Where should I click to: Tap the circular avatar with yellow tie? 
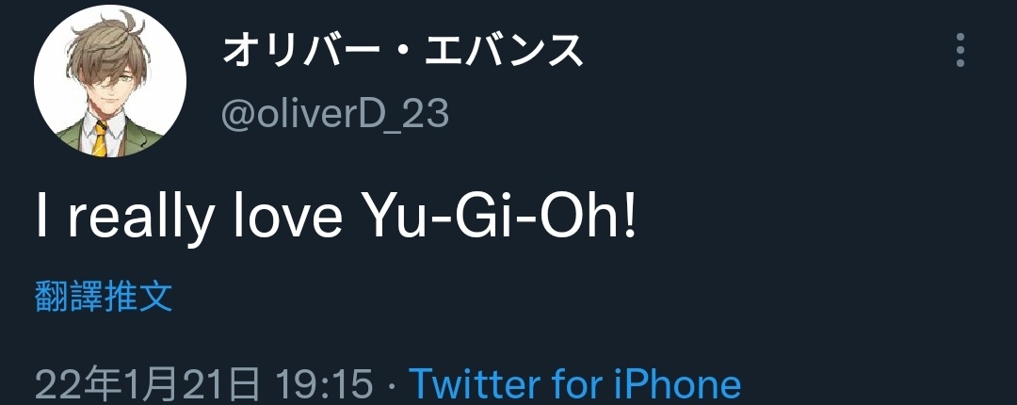point(109,81)
